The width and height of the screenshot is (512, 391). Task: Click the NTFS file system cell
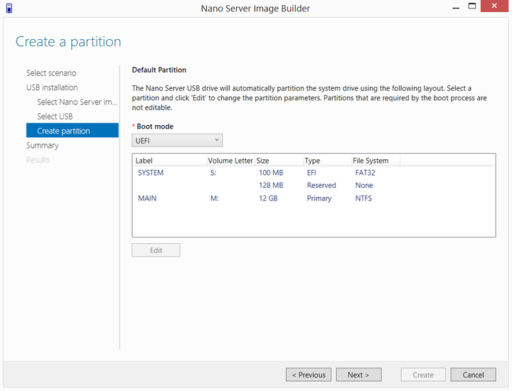(x=363, y=198)
